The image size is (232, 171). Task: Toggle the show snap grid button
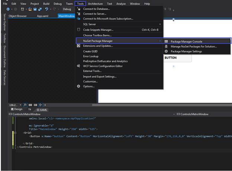pyautogui.click(x=30, y=105)
